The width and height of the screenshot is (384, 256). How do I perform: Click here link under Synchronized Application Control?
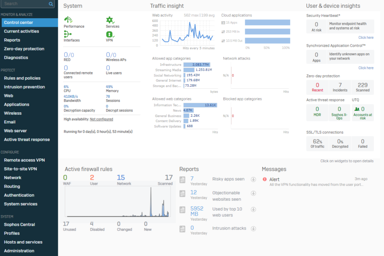click(366, 68)
